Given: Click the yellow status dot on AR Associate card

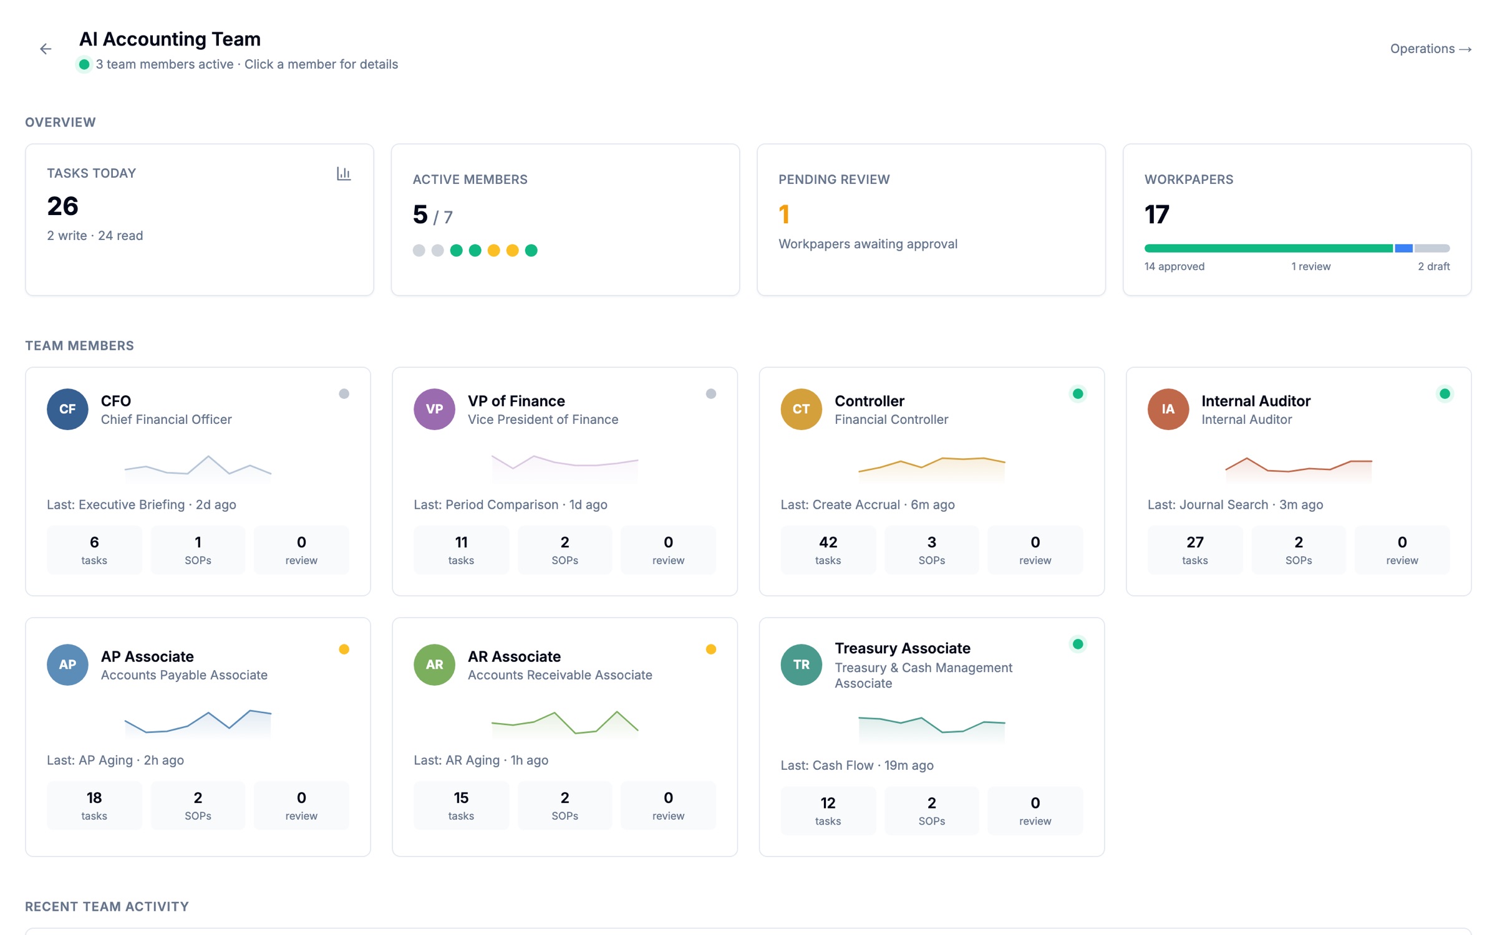Looking at the screenshot, I should pyautogui.click(x=710, y=650).
